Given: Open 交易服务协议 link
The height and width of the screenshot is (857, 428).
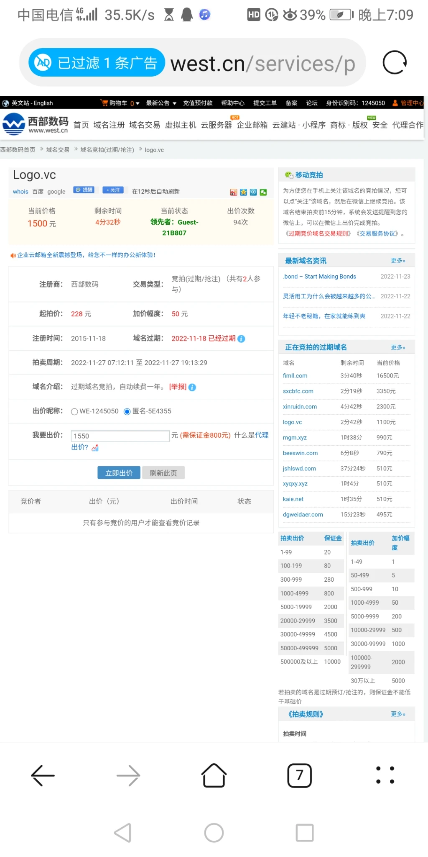Looking at the screenshot, I should (x=377, y=233).
